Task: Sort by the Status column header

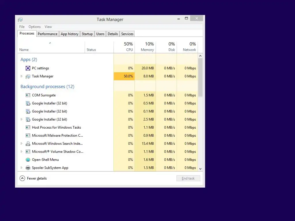Action: click(x=99, y=47)
